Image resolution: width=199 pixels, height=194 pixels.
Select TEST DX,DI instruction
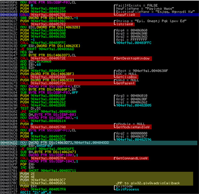[31, 108]
